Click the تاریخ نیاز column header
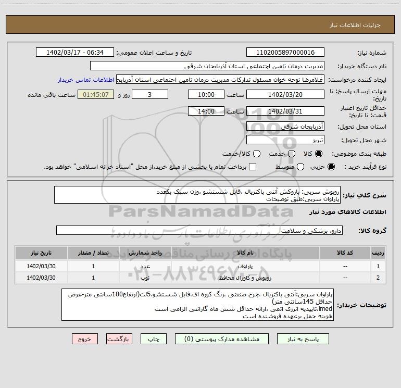The image size is (401, 388). coord(41,253)
